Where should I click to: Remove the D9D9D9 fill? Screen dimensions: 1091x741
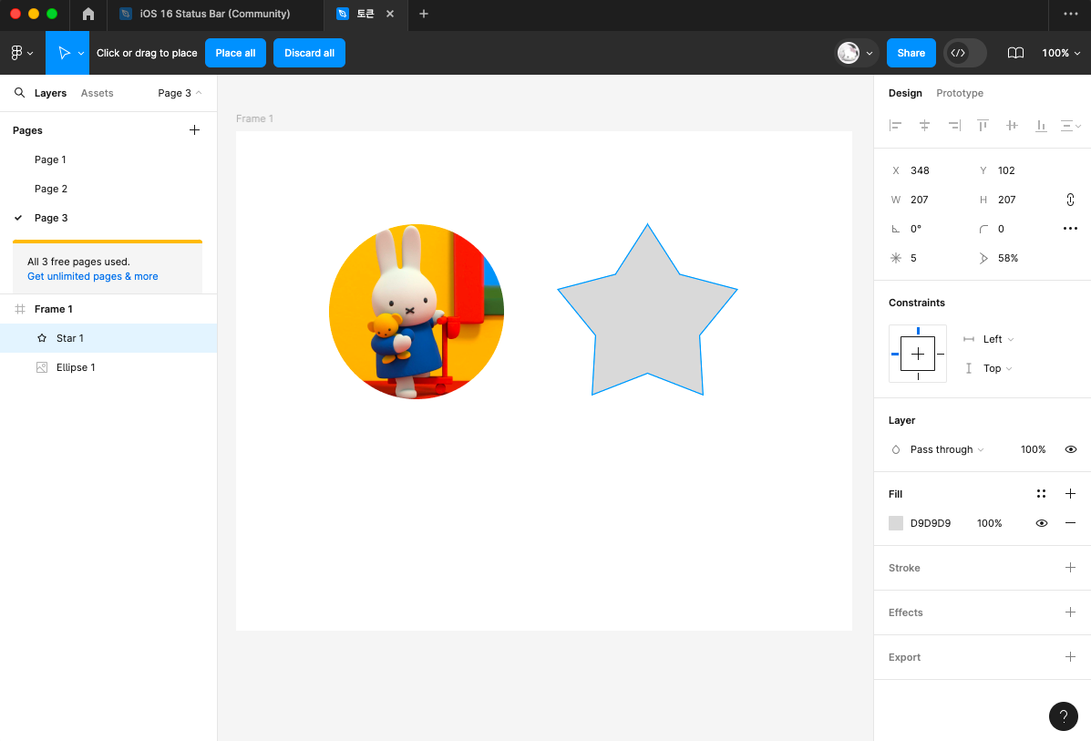coord(1070,523)
